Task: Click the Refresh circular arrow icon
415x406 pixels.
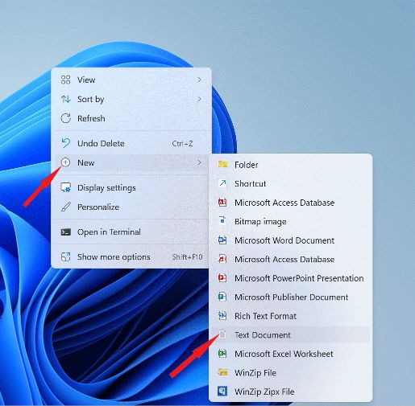Action: click(65, 118)
